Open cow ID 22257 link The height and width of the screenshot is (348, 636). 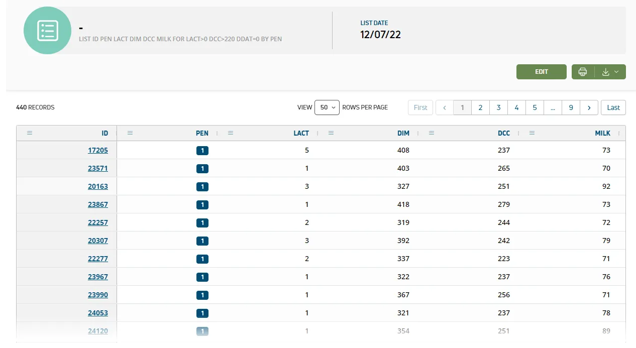98,222
